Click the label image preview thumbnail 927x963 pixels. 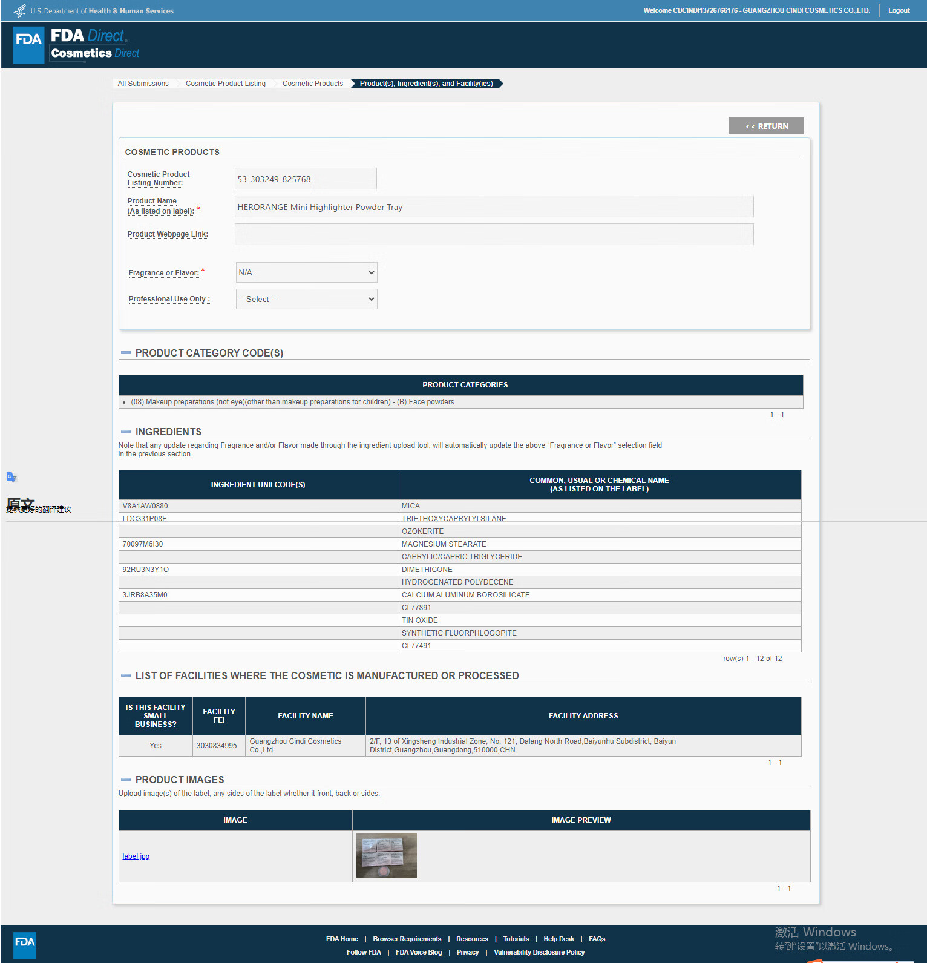tap(387, 855)
